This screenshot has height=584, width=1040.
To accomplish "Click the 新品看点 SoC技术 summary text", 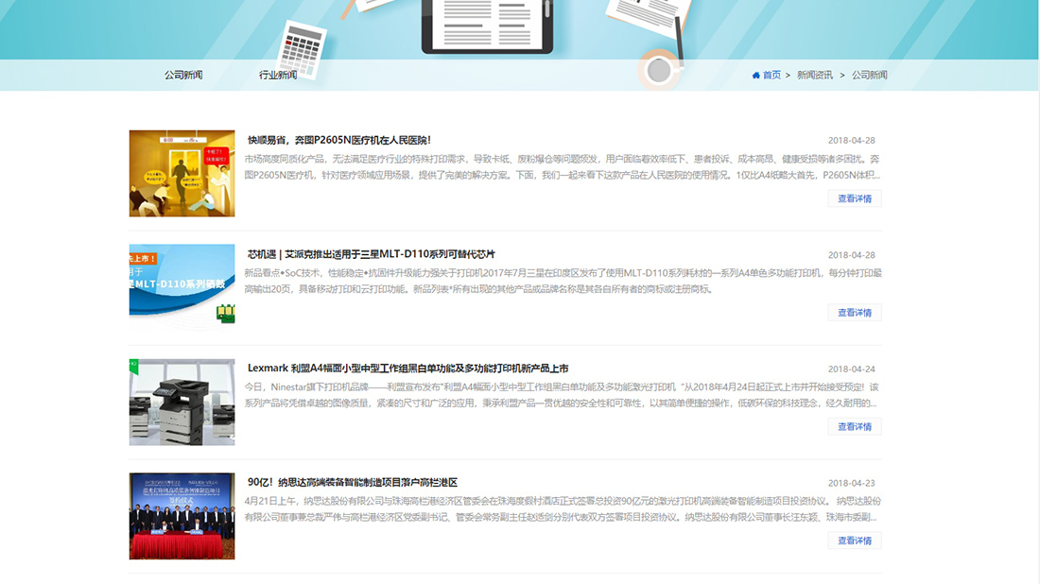I will click(563, 281).
